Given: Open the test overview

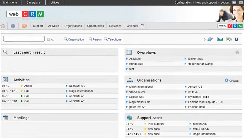Looking at the screenshot, I should click(131, 69).
